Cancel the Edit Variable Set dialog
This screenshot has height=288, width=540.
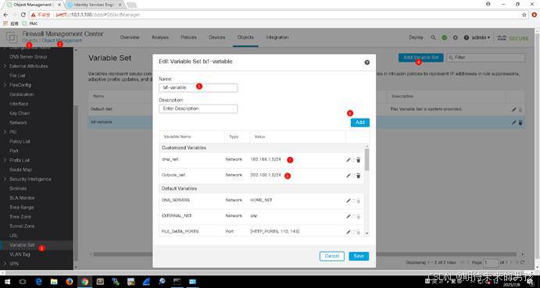(332, 256)
